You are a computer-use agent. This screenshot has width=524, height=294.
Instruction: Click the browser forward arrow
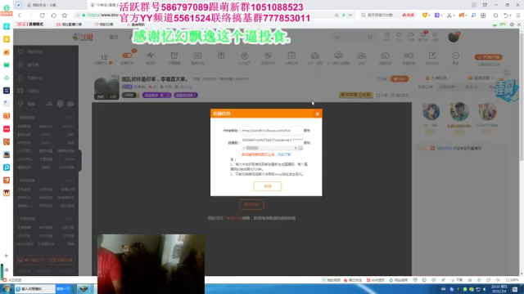(x=30, y=16)
